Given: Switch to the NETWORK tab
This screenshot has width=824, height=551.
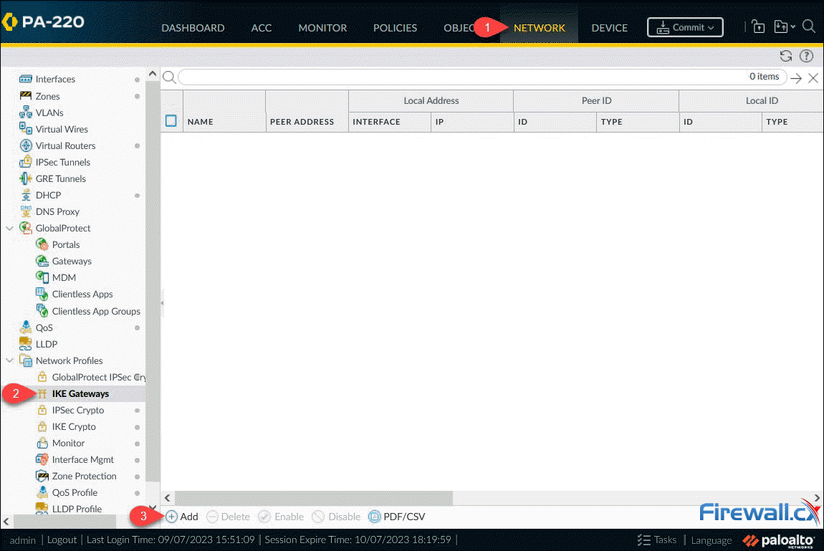Looking at the screenshot, I should (539, 28).
